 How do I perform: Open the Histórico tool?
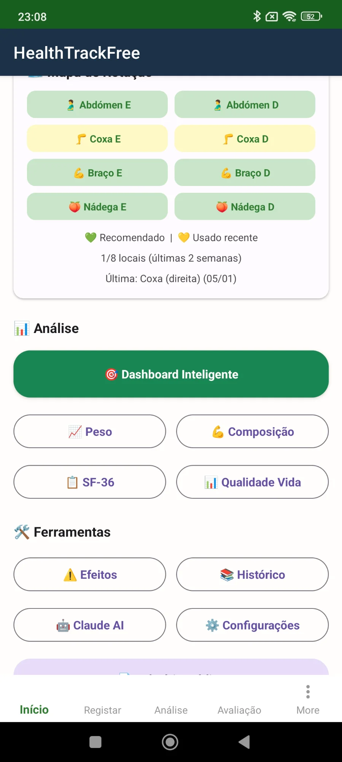point(252,575)
